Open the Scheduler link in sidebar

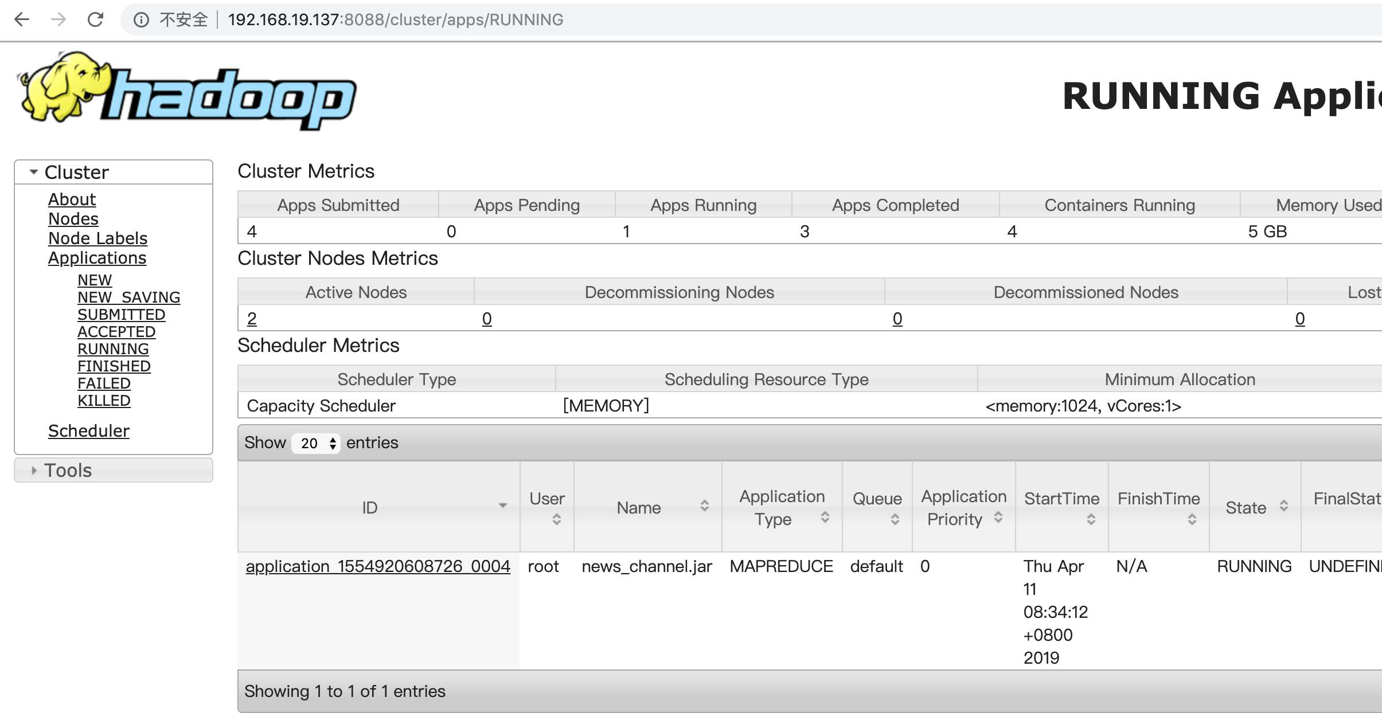(x=89, y=431)
